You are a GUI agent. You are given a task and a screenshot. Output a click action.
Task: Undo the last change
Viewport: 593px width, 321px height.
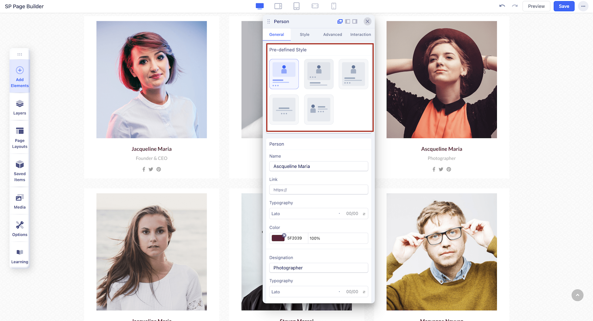(502, 6)
